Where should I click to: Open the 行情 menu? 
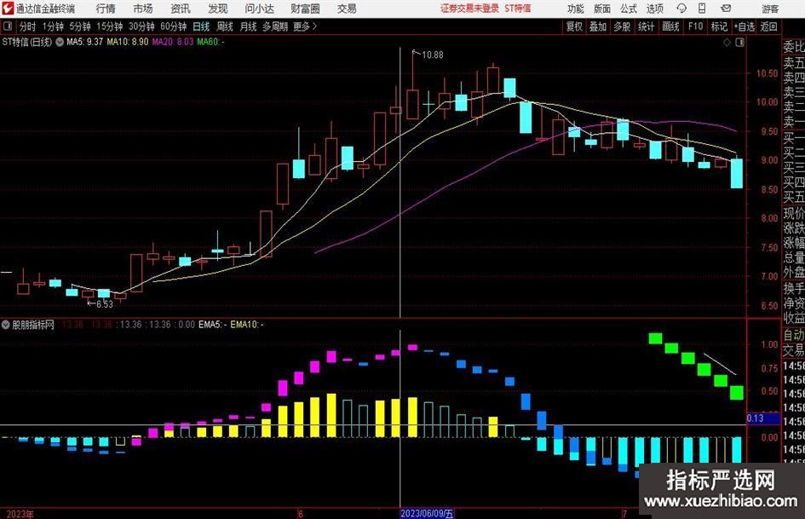106,9
